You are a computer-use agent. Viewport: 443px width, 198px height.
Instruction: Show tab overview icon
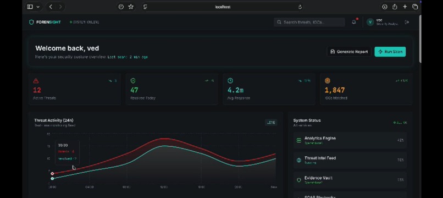pos(415,7)
